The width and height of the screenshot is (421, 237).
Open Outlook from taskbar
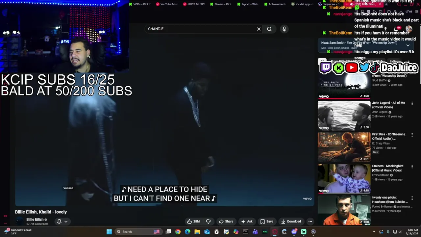[x=207, y=232]
